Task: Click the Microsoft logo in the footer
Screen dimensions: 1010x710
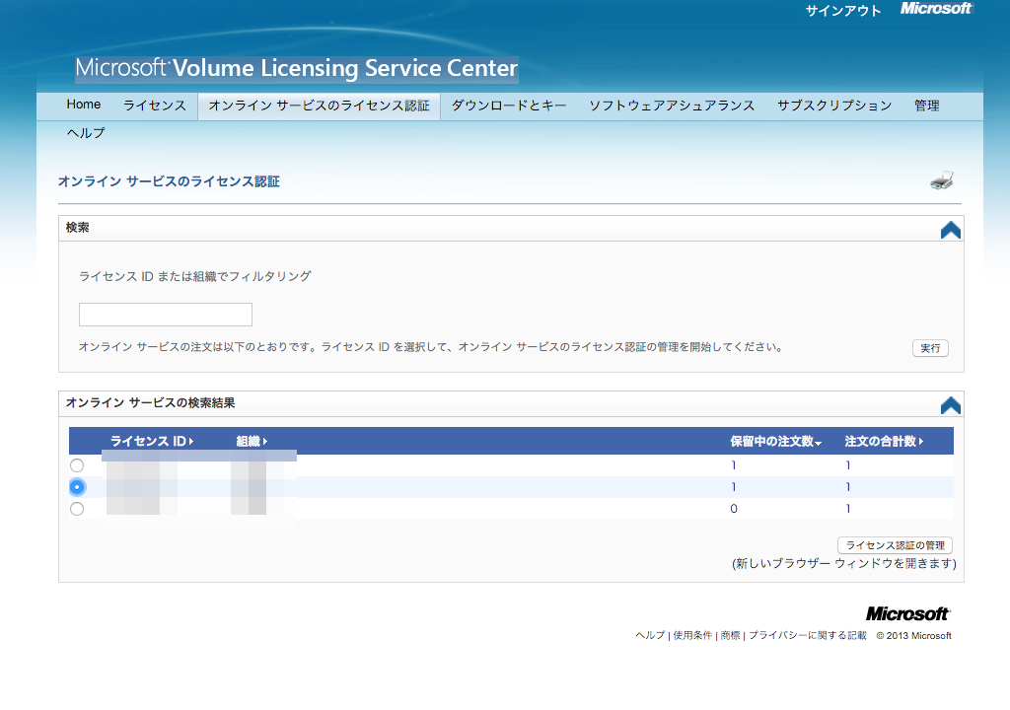Action: coord(907,613)
